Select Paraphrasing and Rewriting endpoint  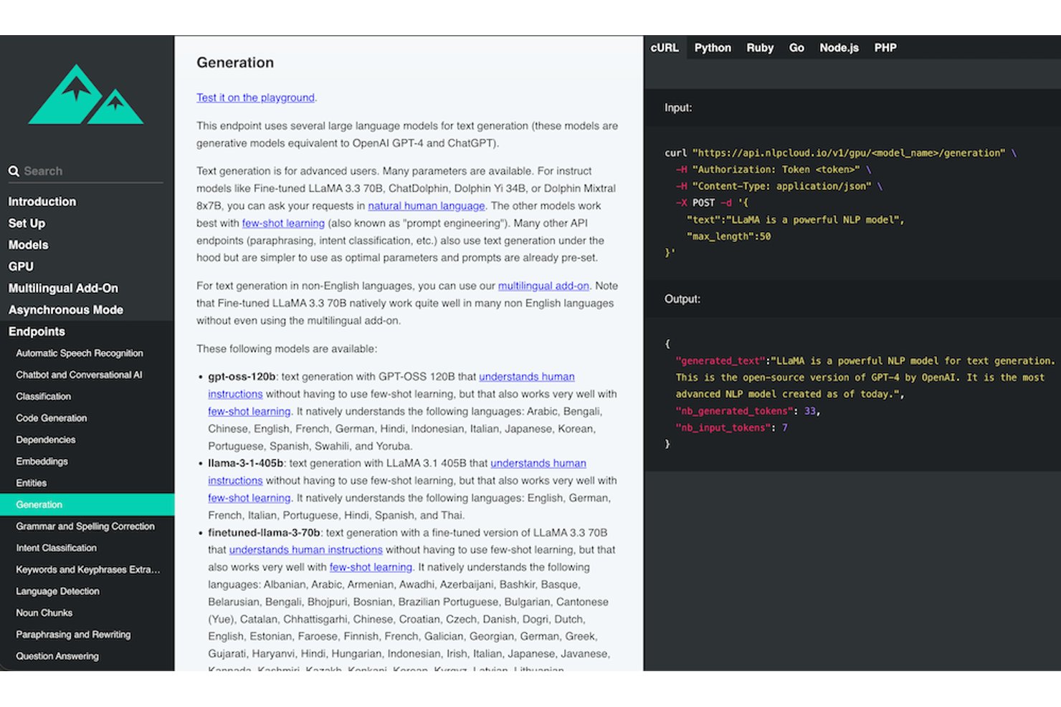73,635
